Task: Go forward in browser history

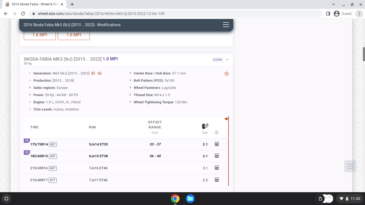Action: click(x=14, y=14)
